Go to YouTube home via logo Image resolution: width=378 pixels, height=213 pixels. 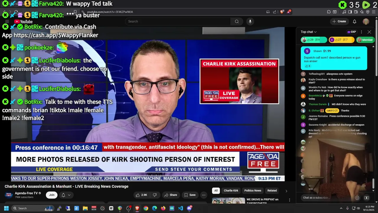point(23,22)
